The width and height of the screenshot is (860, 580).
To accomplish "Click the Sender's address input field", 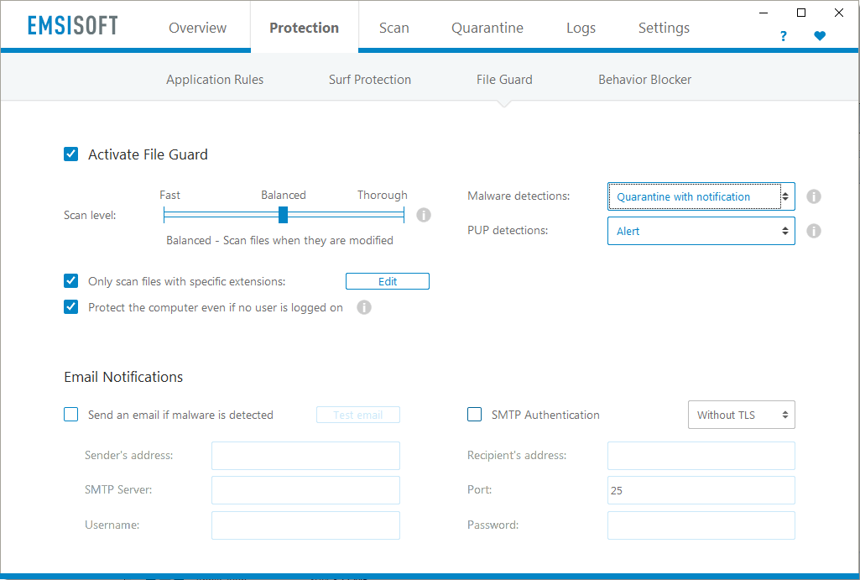I will (x=305, y=456).
